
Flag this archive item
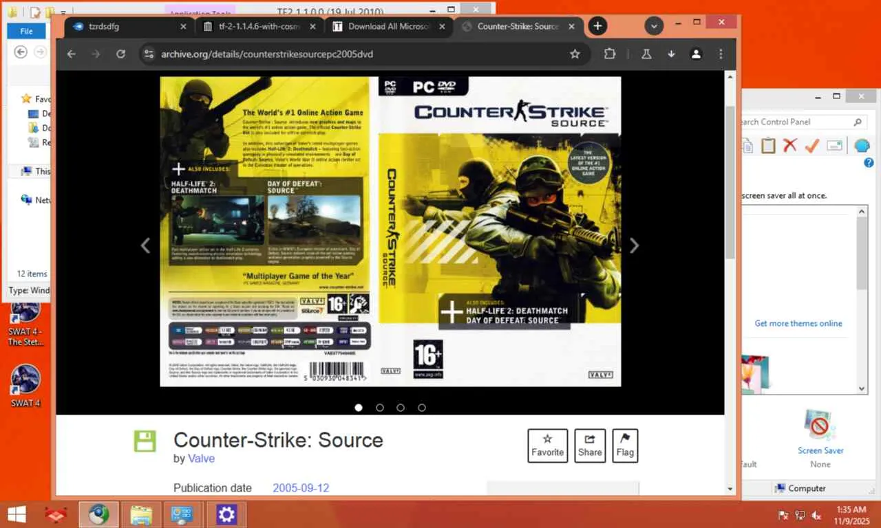coord(625,445)
